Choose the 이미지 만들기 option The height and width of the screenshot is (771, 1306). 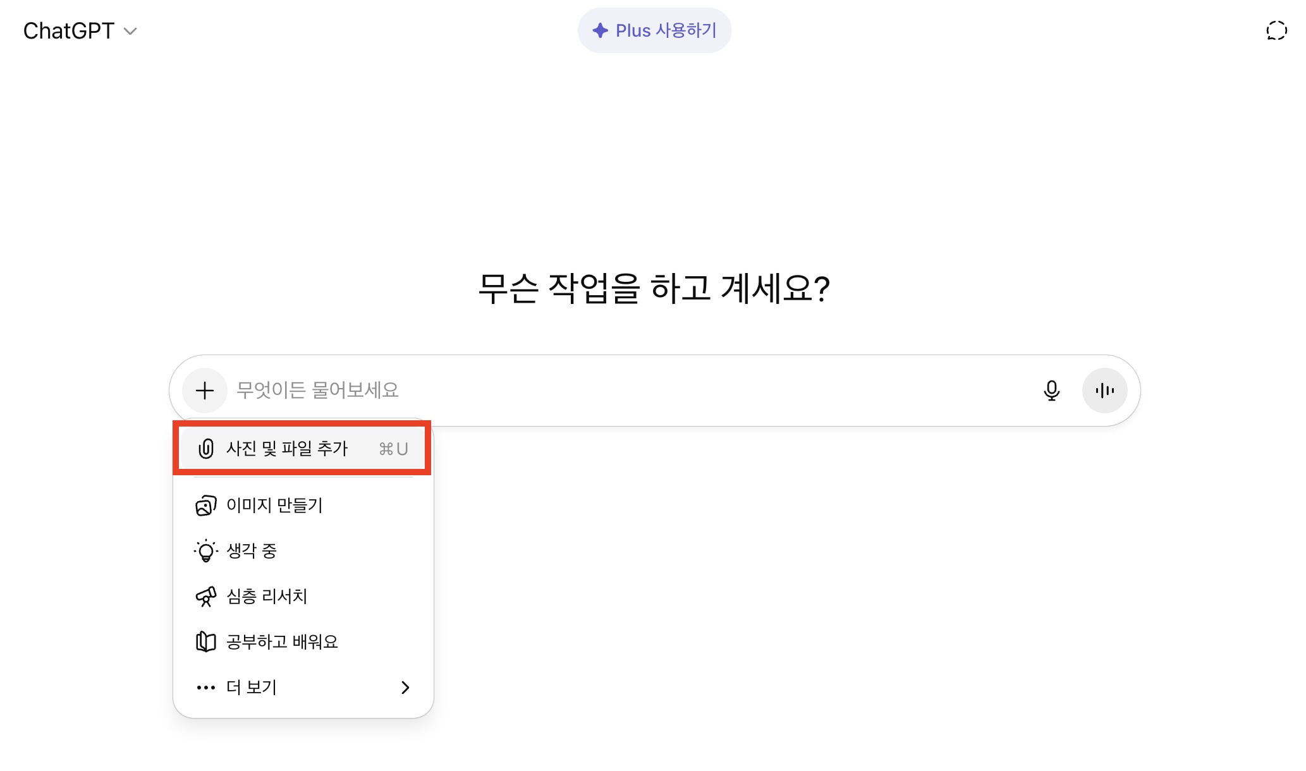pyautogui.click(x=274, y=506)
